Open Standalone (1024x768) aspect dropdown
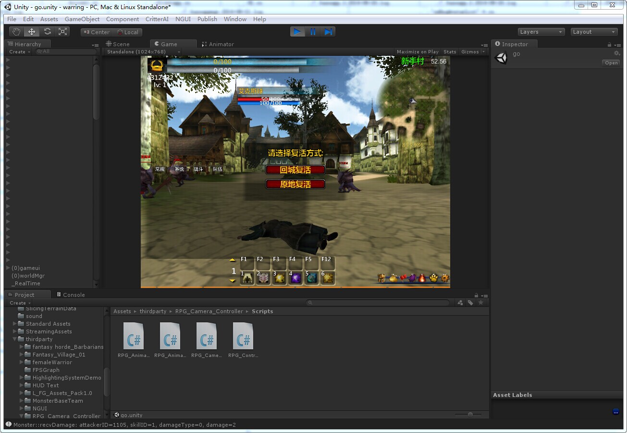The height and width of the screenshot is (433, 627). click(143, 52)
